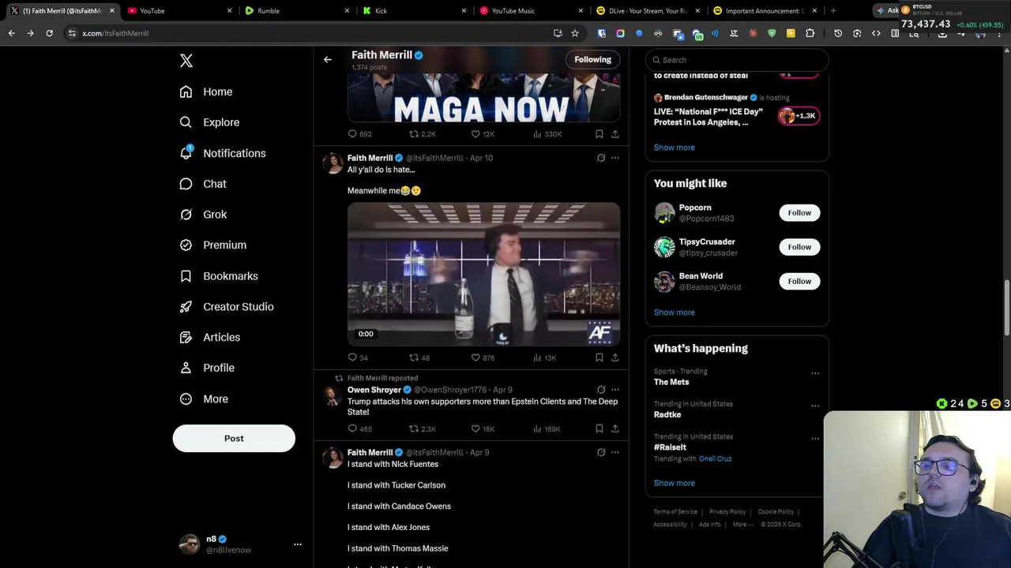Open Grok icon on the Apr 10 post

[601, 158]
